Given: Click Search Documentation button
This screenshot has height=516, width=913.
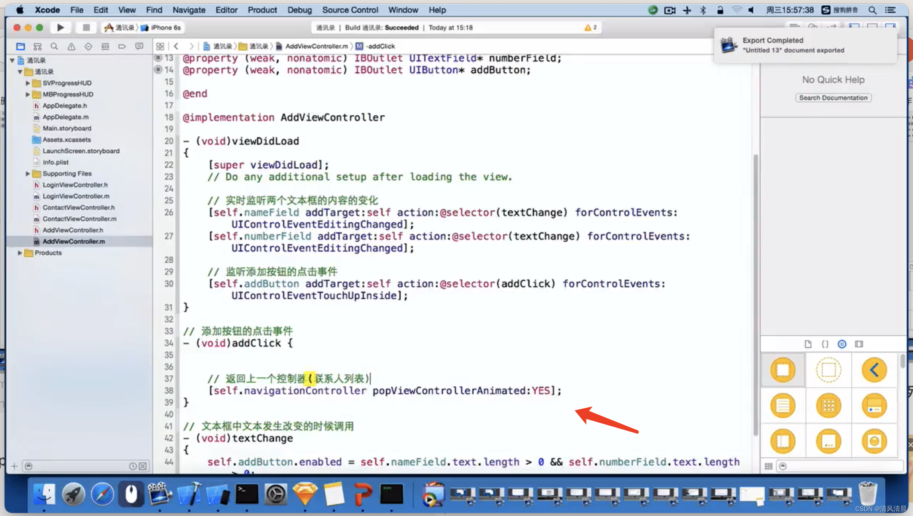Looking at the screenshot, I should coord(833,97).
